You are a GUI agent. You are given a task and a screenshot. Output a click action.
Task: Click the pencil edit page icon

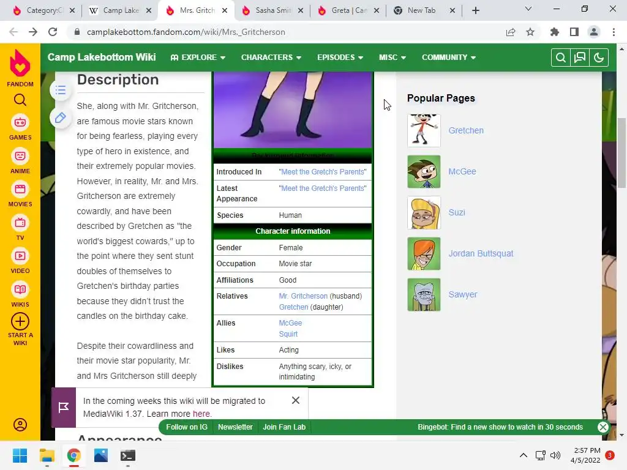tap(61, 117)
